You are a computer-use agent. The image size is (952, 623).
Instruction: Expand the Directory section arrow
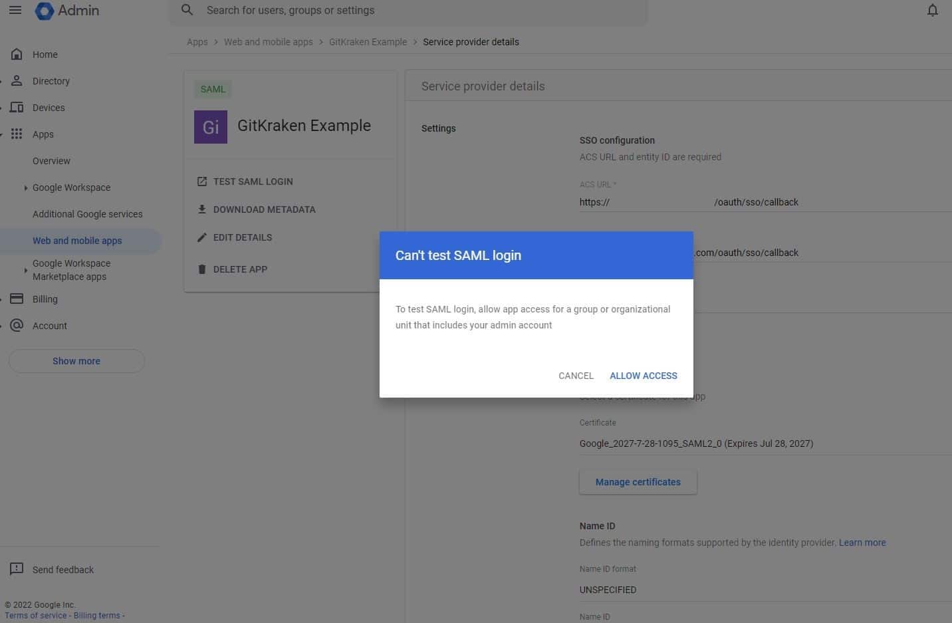coord(1,81)
